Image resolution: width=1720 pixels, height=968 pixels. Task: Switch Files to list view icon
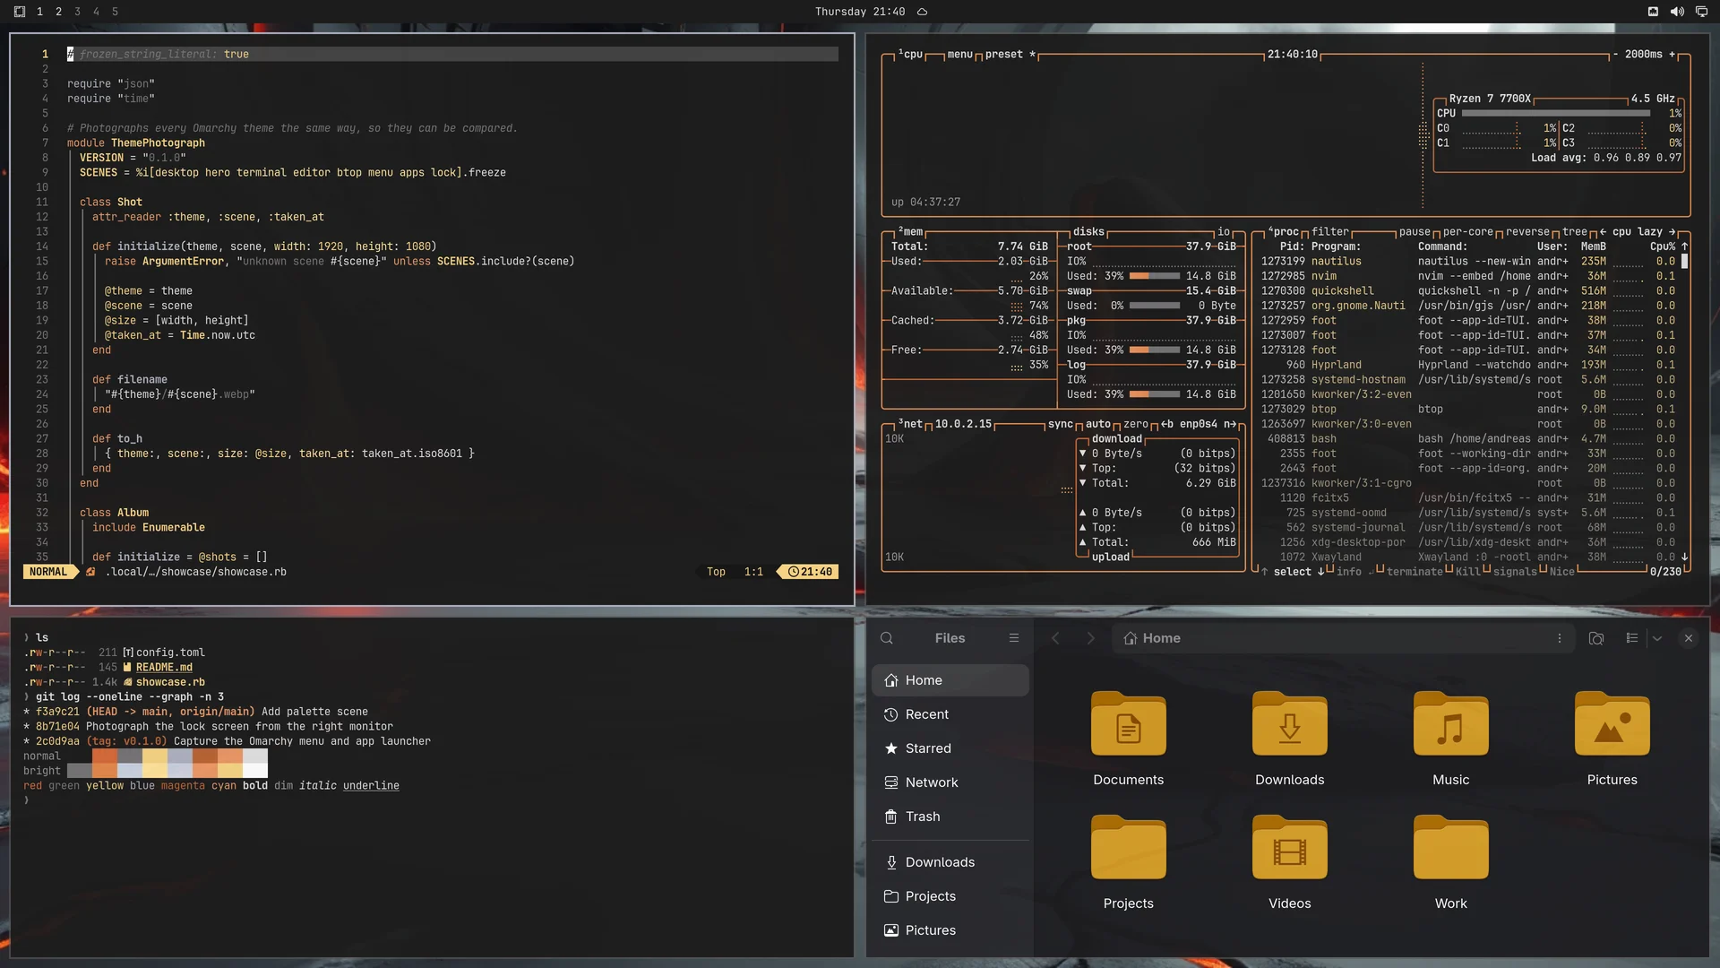[1632, 638]
